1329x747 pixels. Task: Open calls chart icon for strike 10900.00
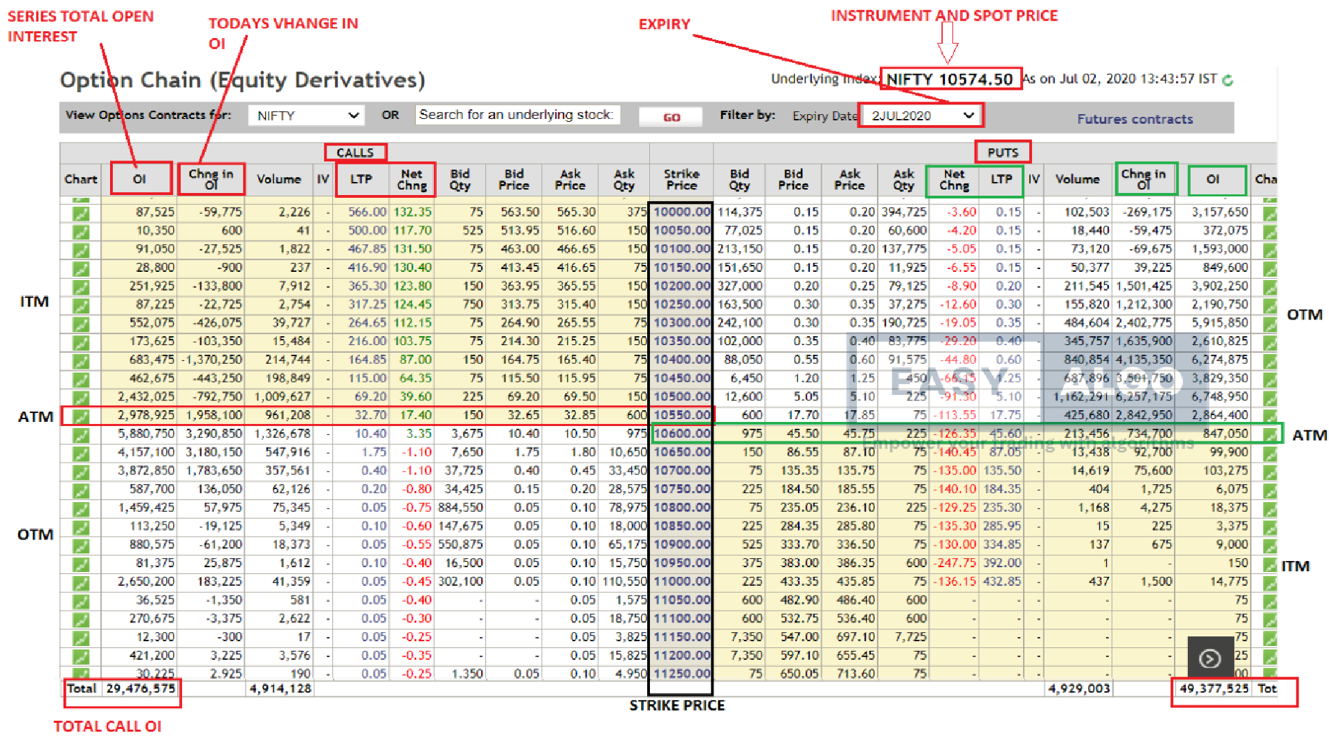(81, 546)
